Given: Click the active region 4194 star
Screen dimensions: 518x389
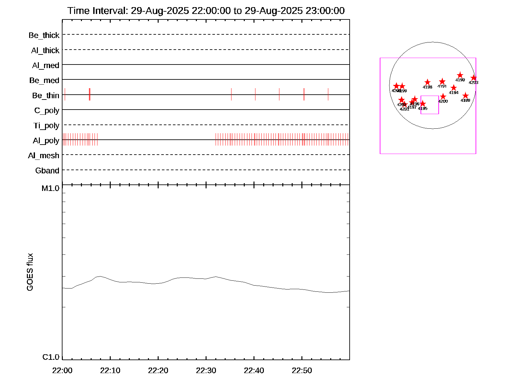Looking at the screenshot, I should point(454,88).
